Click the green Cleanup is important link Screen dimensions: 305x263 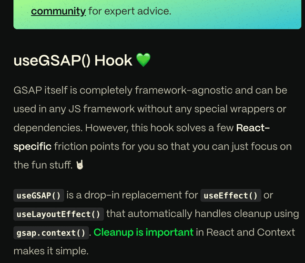click(143, 232)
